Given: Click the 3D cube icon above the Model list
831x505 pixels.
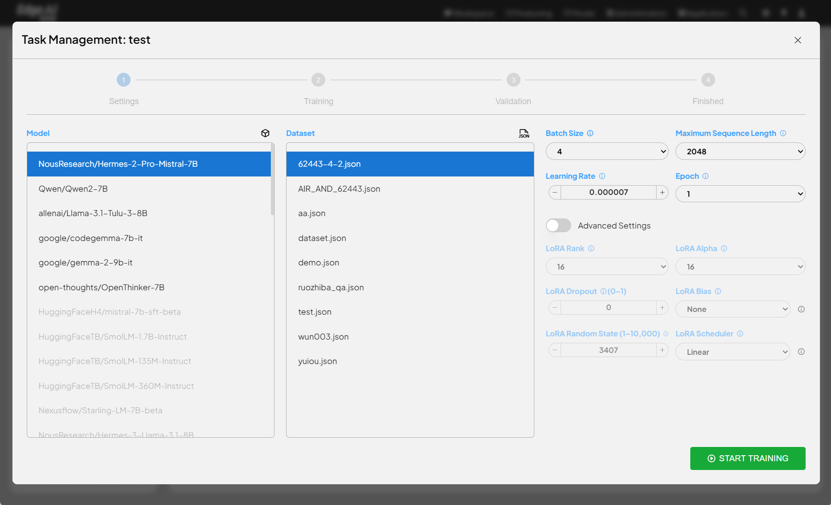Looking at the screenshot, I should (x=265, y=133).
